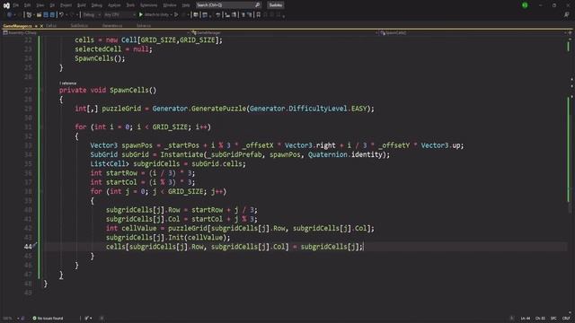The width and height of the screenshot is (575, 323).
Task: Click the split editor plus icon
Action: pyautogui.click(x=570, y=32)
